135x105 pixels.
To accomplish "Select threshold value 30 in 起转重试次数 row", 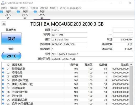I will 106,100.
